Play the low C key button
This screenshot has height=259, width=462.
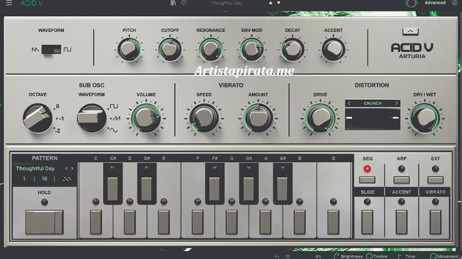tap(96, 222)
